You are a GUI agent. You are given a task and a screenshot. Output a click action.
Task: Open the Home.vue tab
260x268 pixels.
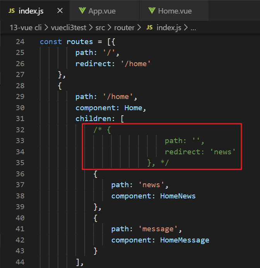174,11
